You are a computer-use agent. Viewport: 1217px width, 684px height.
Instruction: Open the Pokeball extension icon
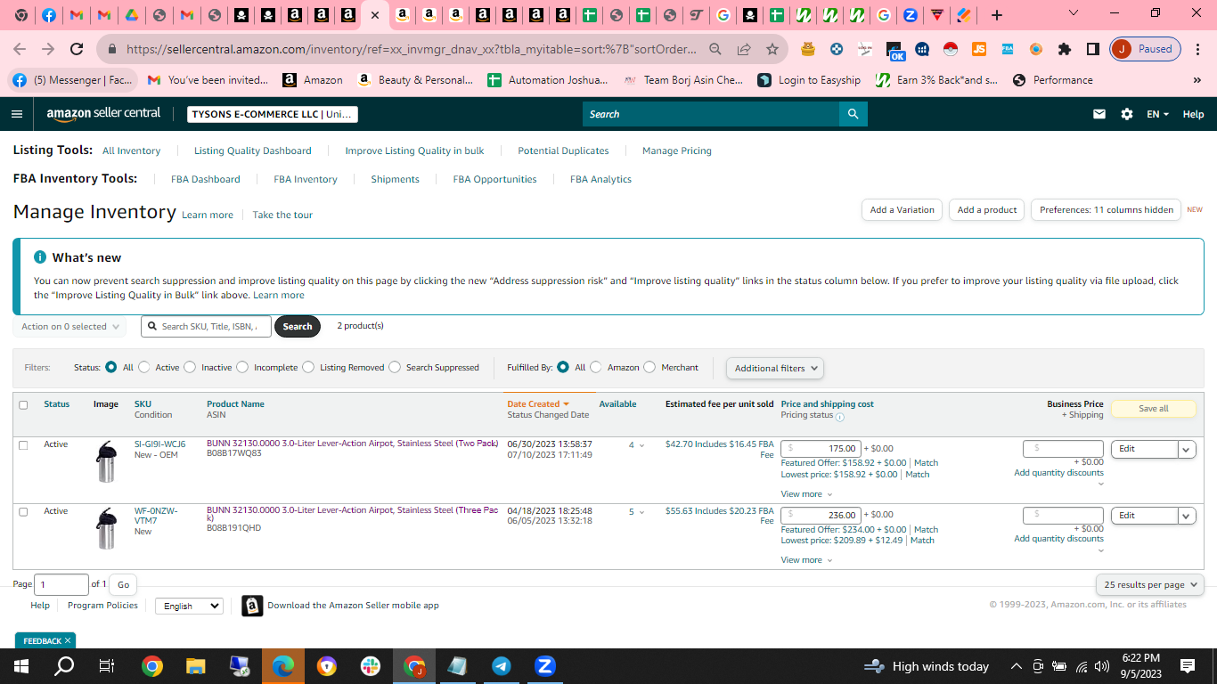[x=951, y=49]
